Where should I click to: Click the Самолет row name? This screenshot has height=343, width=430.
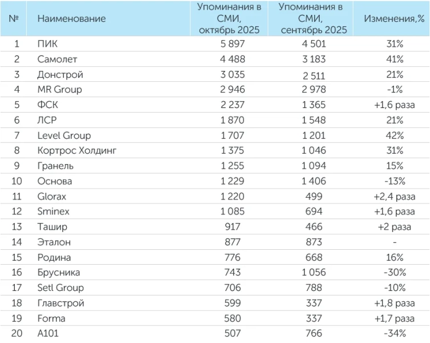[x=57, y=59]
